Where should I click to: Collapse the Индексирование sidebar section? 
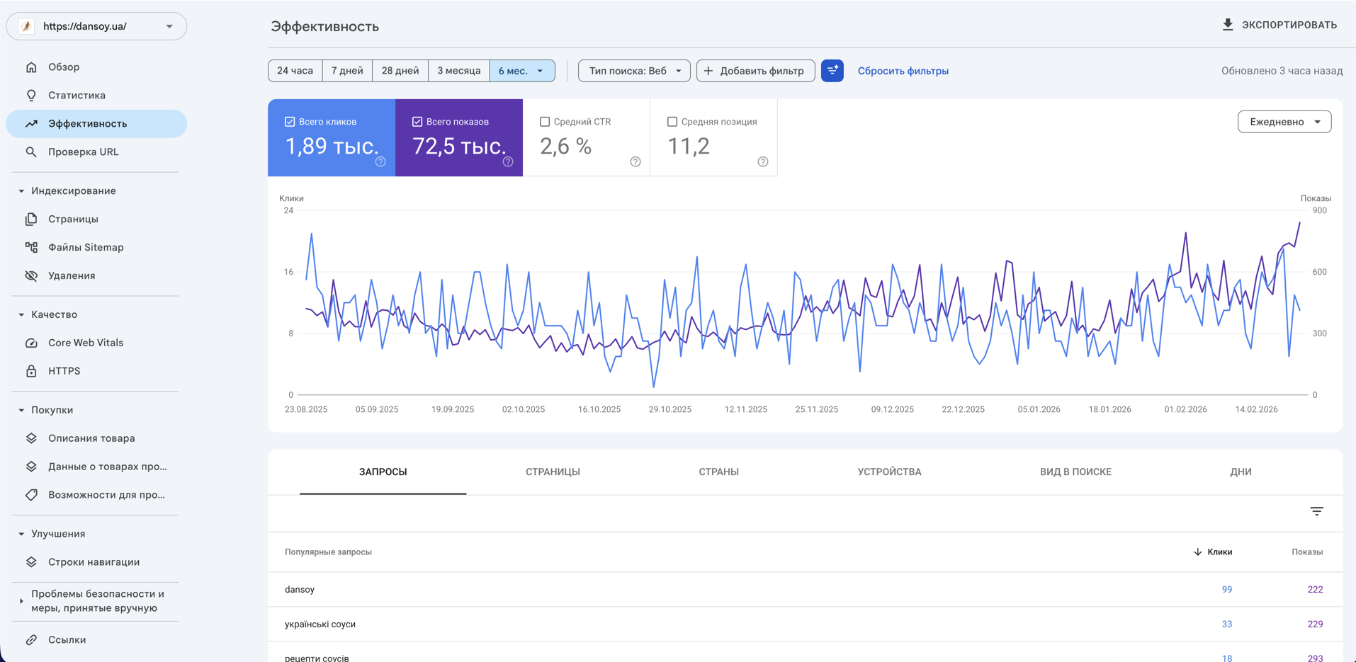click(21, 191)
